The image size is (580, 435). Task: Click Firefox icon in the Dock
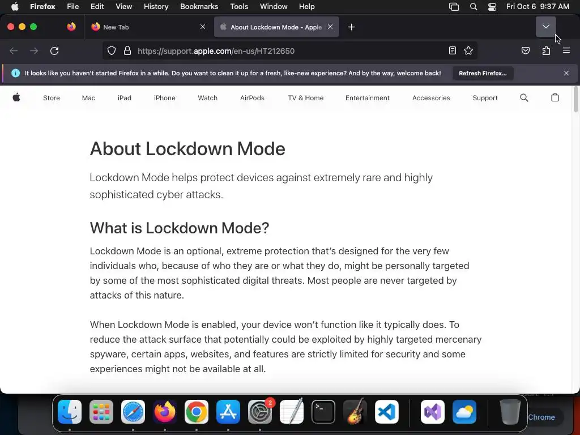click(165, 412)
